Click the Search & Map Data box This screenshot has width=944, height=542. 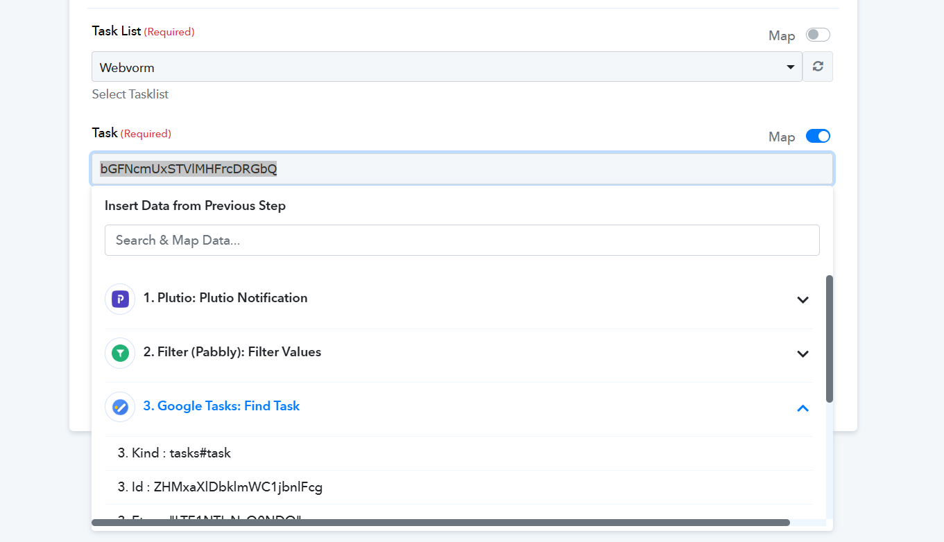[462, 240]
